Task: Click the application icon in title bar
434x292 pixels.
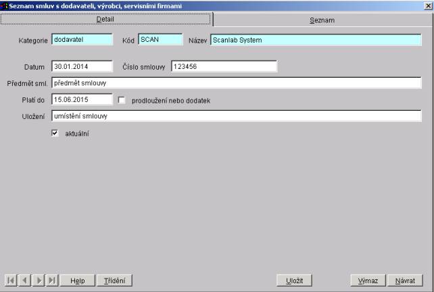Action: click(x=4, y=5)
